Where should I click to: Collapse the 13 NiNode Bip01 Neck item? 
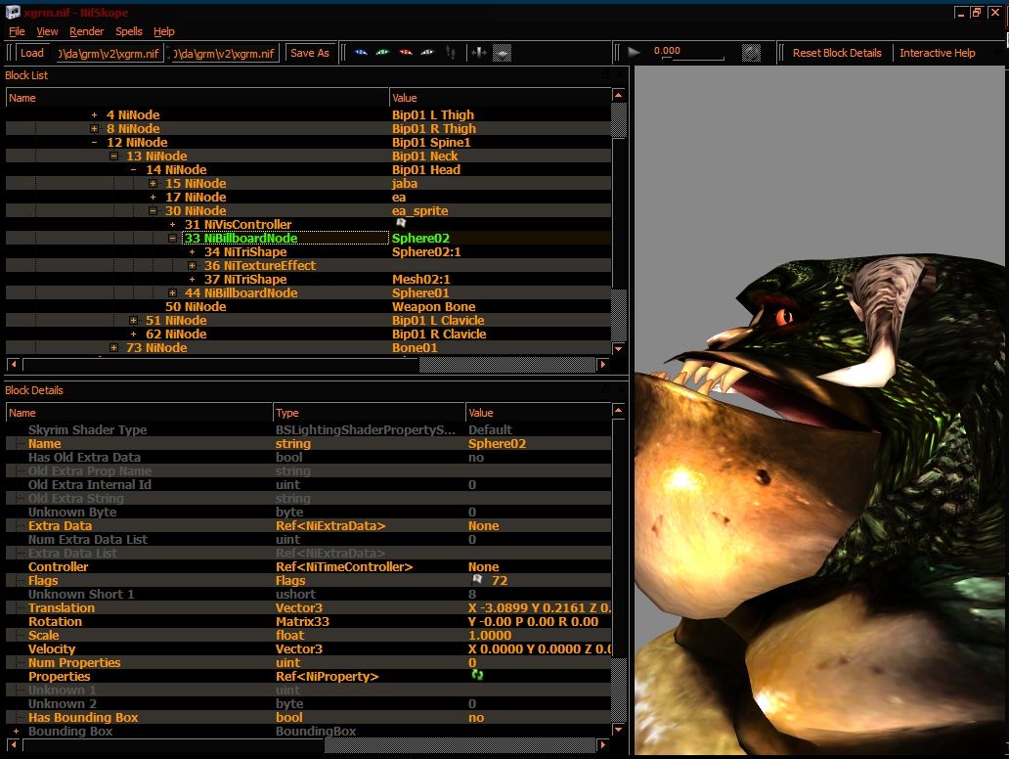(x=113, y=156)
